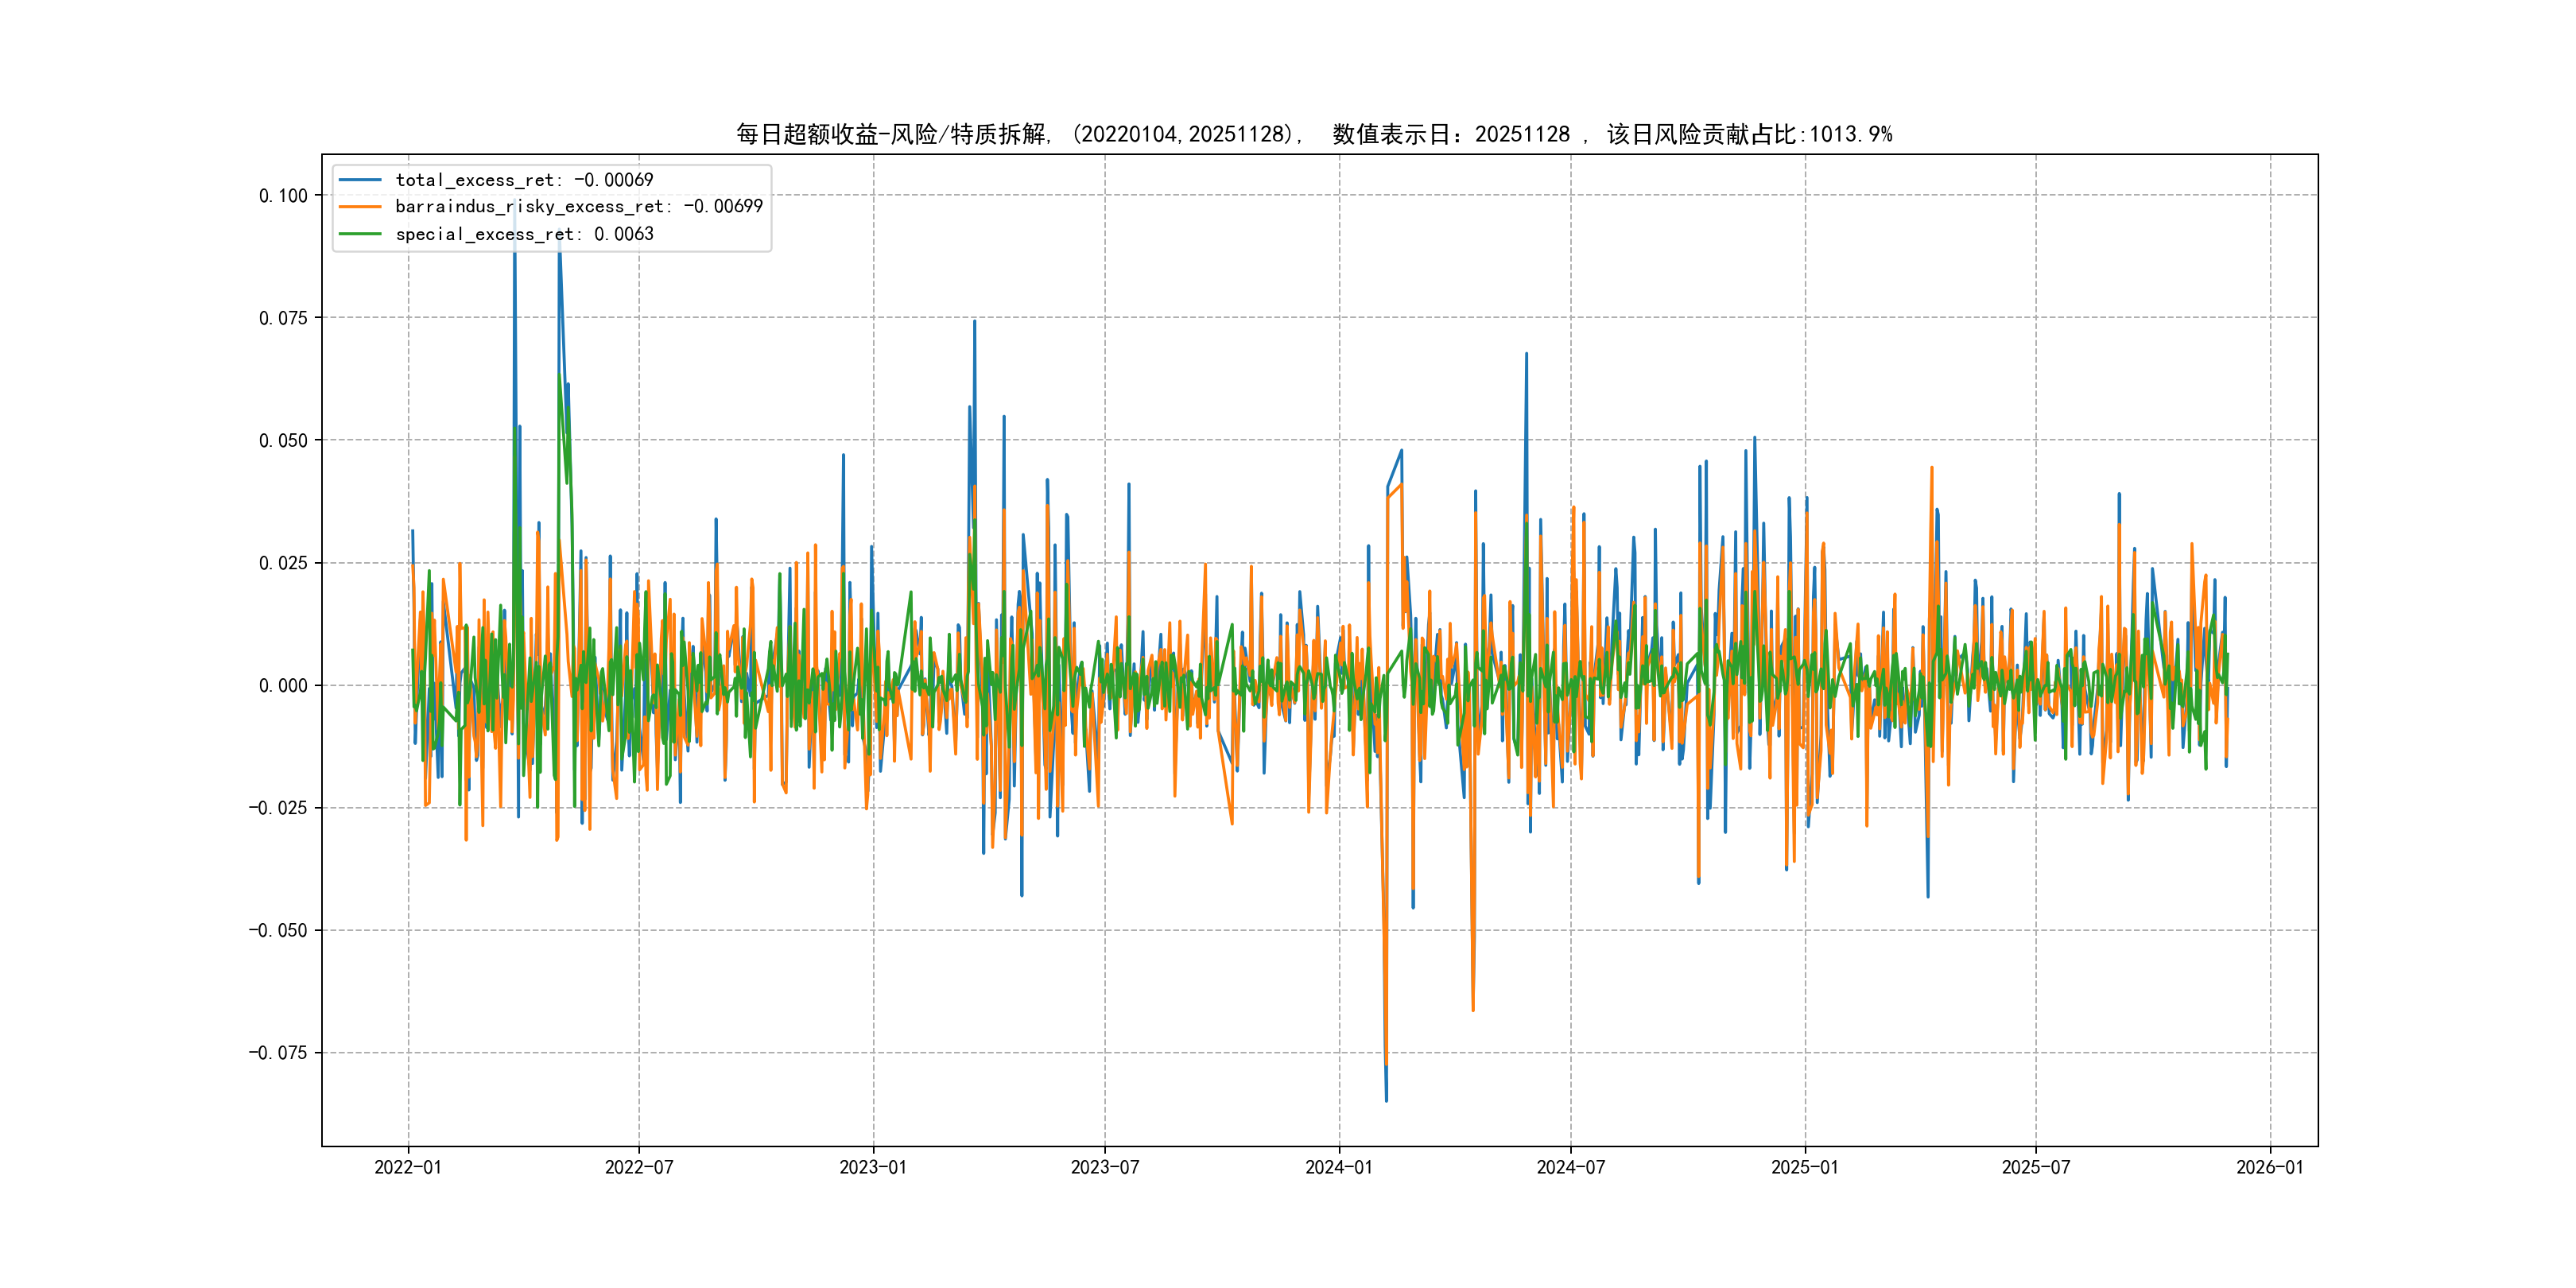Click the 0.000 y-axis tick label
Image resolution: width=2576 pixels, height=1288 pixels.
pos(283,686)
